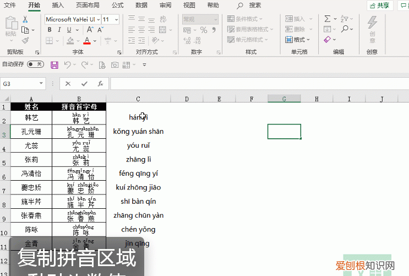Switch to the 数据 Data tab

click(x=141, y=5)
